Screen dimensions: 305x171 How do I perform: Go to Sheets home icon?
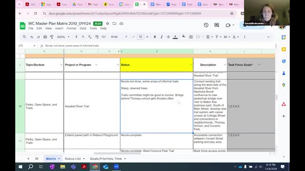[22, 26]
